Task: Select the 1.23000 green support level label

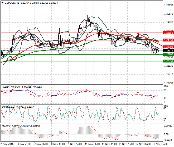Action: [x=168, y=54]
